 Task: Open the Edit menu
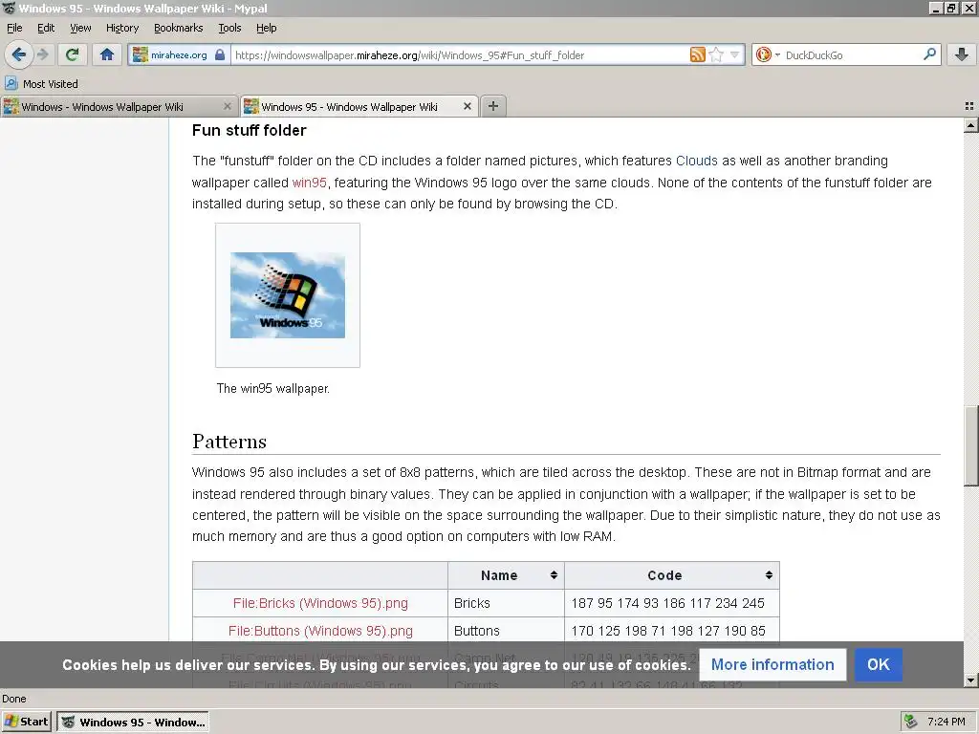click(x=46, y=28)
